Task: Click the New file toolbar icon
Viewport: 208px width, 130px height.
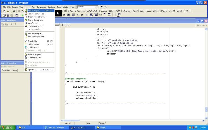Action: pyautogui.click(x=4, y=11)
